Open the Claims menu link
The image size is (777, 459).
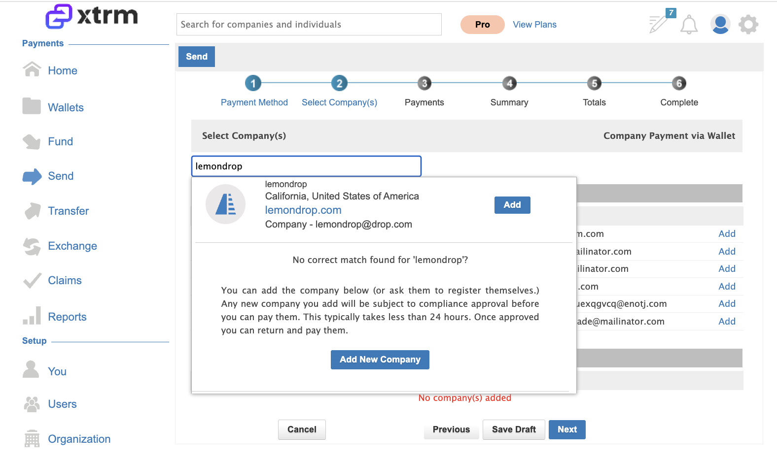[65, 280]
